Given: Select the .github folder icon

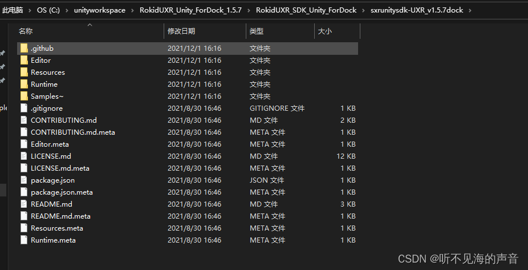Looking at the screenshot, I should click(24, 48).
